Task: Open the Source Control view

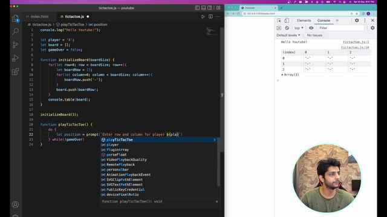Action: 15,45
